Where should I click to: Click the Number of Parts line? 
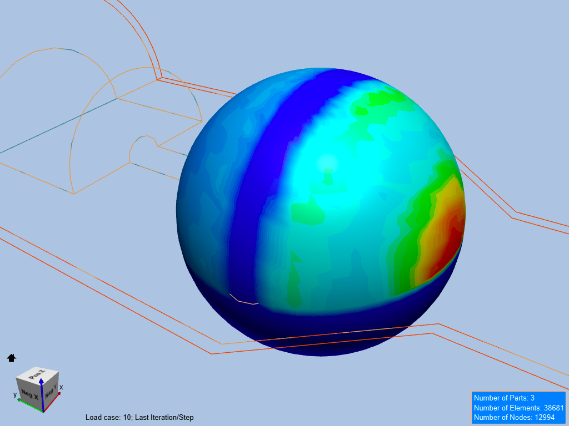coord(504,398)
